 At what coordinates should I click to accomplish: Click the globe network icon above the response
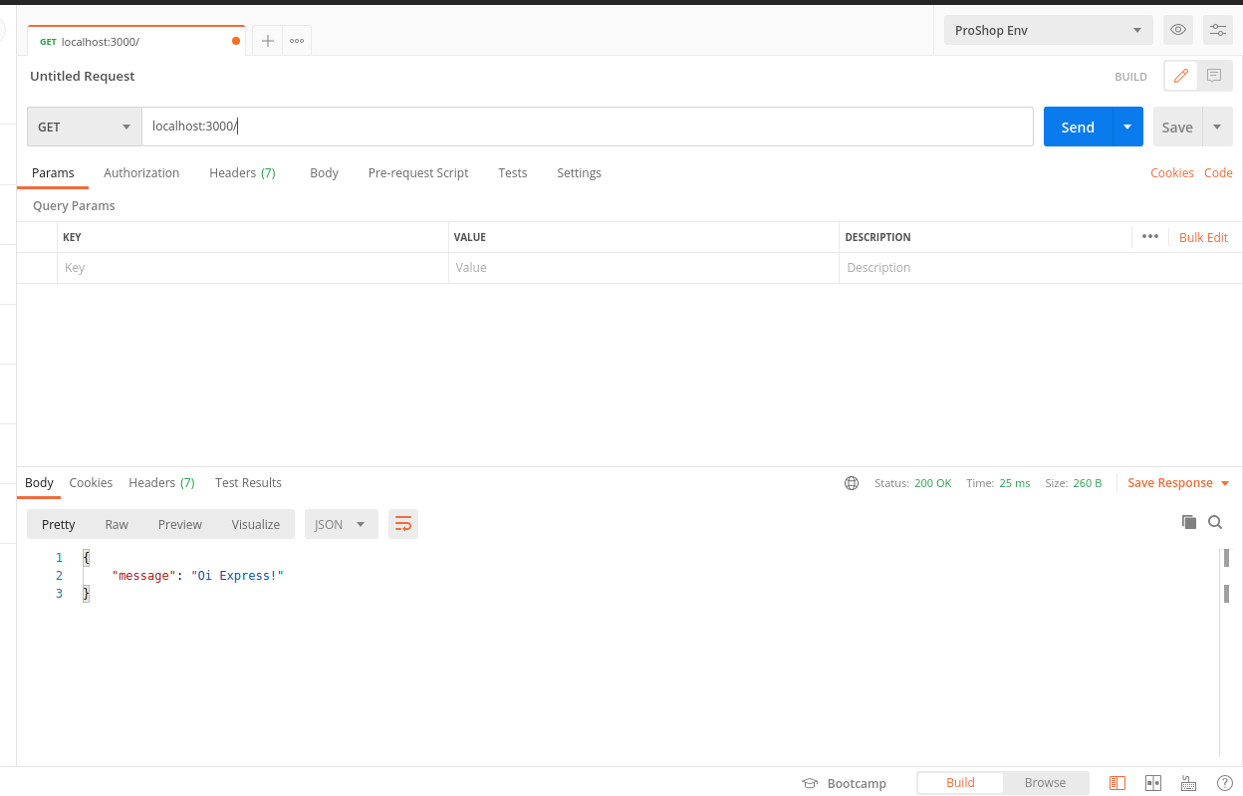(852, 482)
